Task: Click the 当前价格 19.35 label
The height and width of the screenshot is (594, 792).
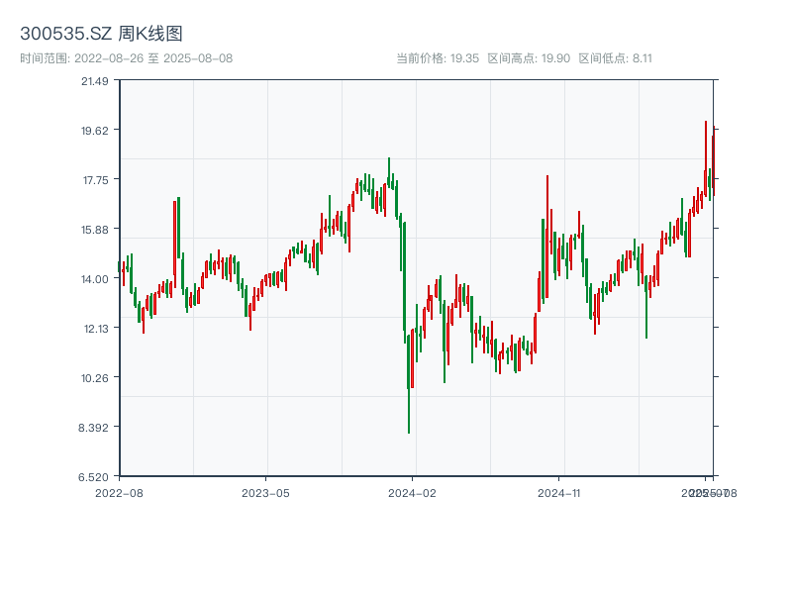Action: tap(437, 58)
